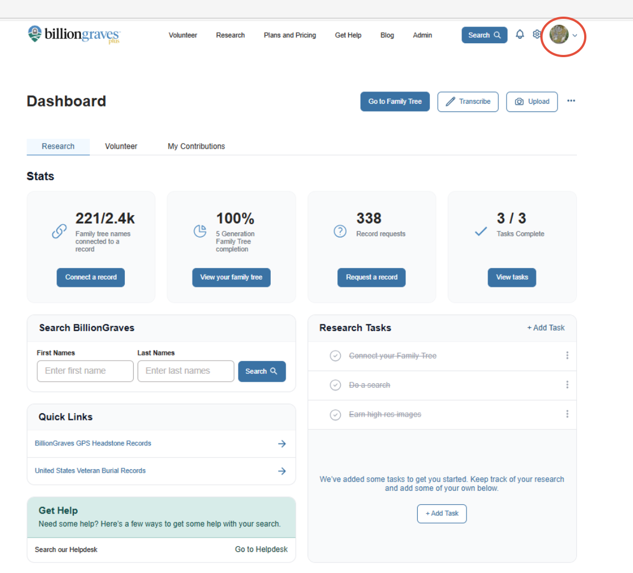Click the View tasks button
This screenshot has width=633, height=573.
coord(512,277)
